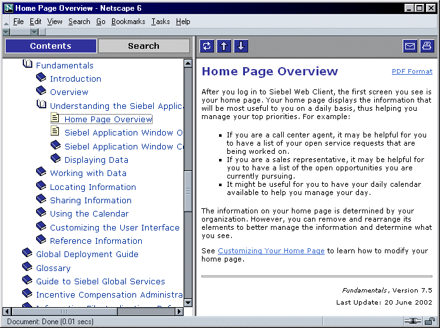This screenshot has width=440, height=328.
Task: Switch to the Contents tab
Action: coord(51,46)
